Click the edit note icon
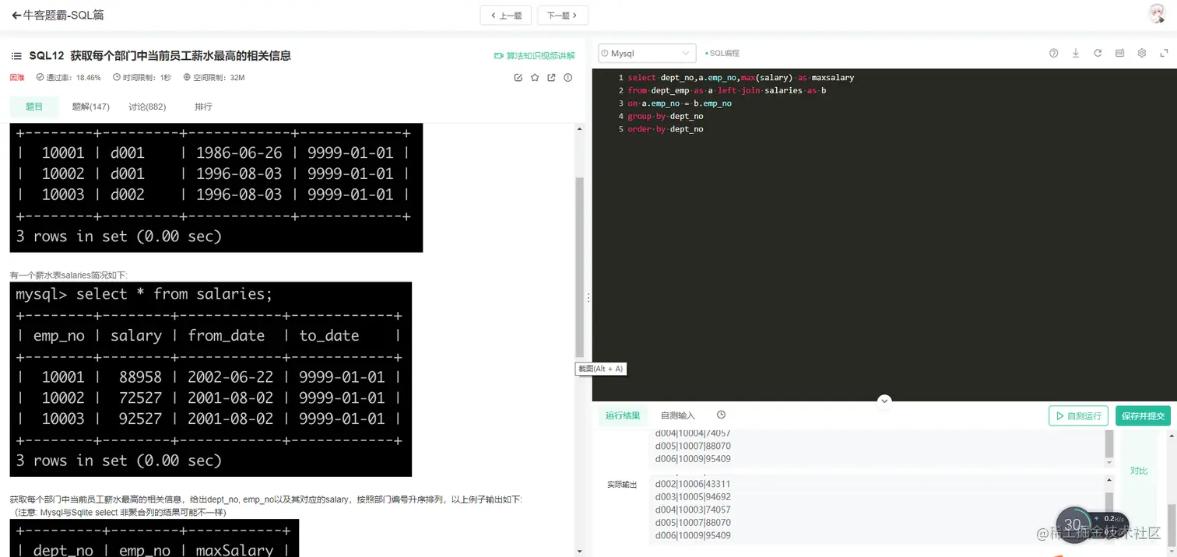 pos(518,78)
